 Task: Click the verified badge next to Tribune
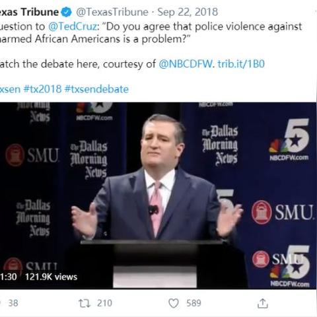[x=66, y=12]
